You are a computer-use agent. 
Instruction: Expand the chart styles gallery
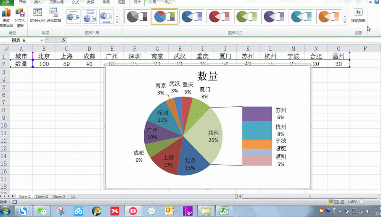(x=345, y=22)
